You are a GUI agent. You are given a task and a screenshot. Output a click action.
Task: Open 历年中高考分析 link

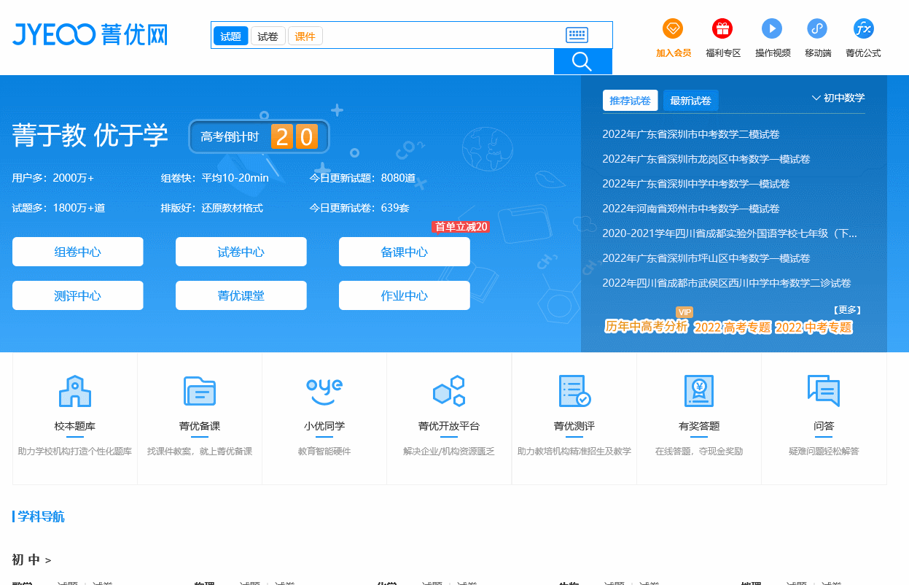click(647, 327)
